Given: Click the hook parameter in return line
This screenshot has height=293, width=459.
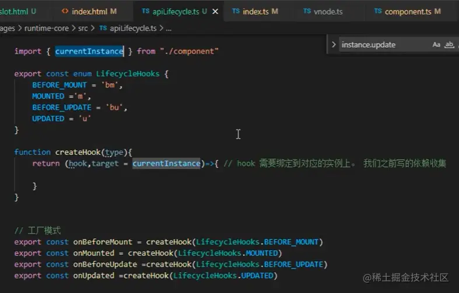Looking at the screenshot, I should [x=78, y=164].
